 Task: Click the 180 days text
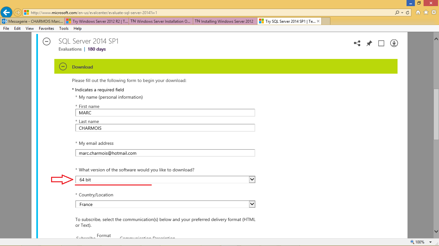point(97,49)
